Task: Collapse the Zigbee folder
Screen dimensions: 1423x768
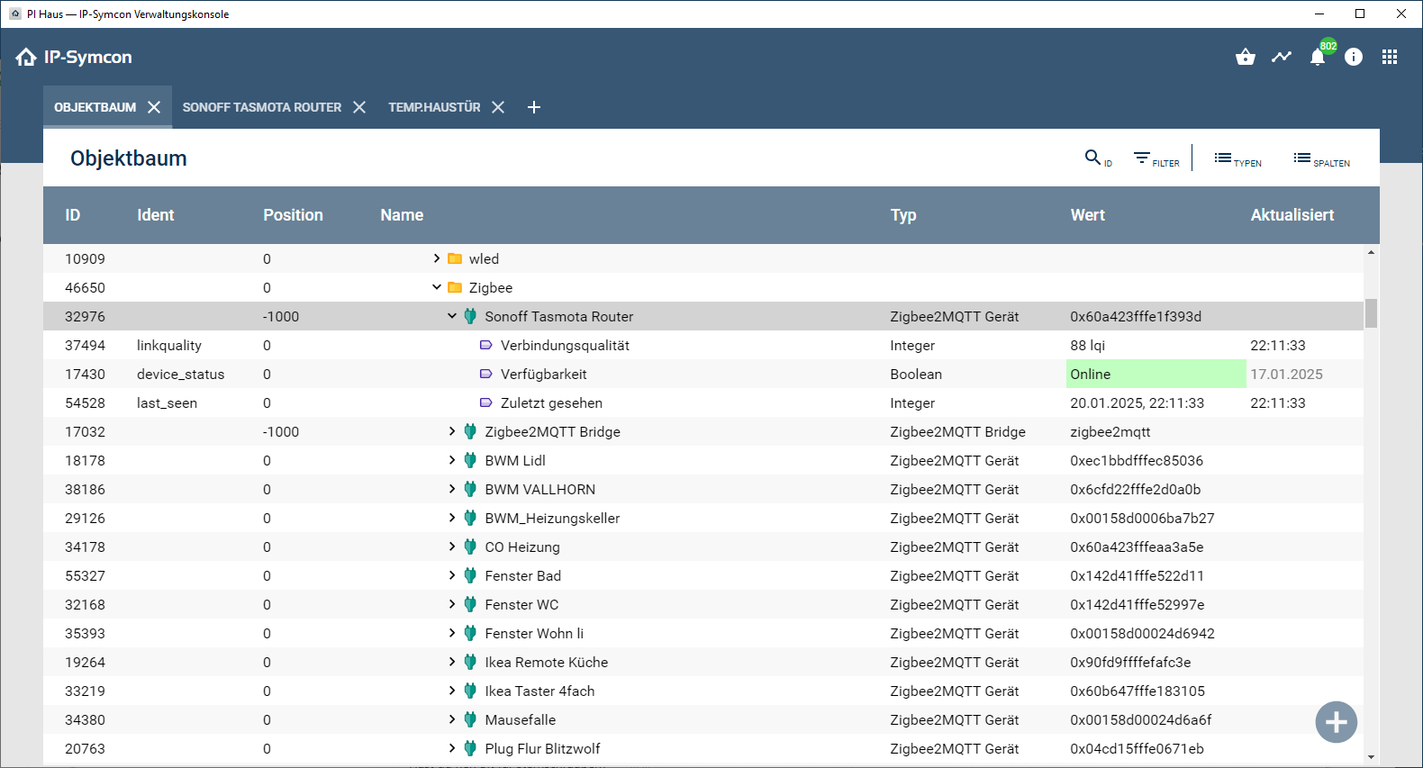Action: point(437,287)
